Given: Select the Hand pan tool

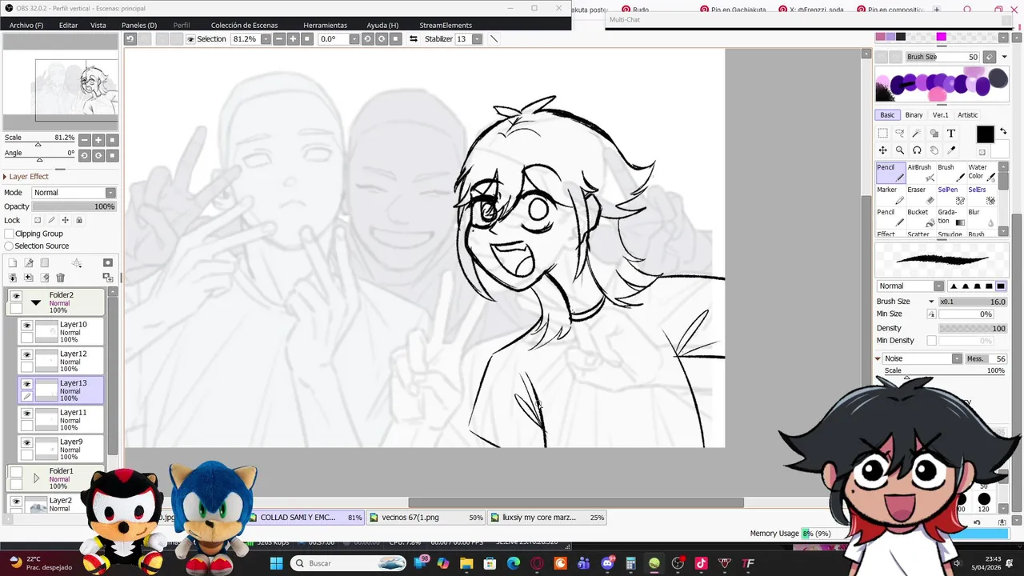Looking at the screenshot, I should [934, 150].
